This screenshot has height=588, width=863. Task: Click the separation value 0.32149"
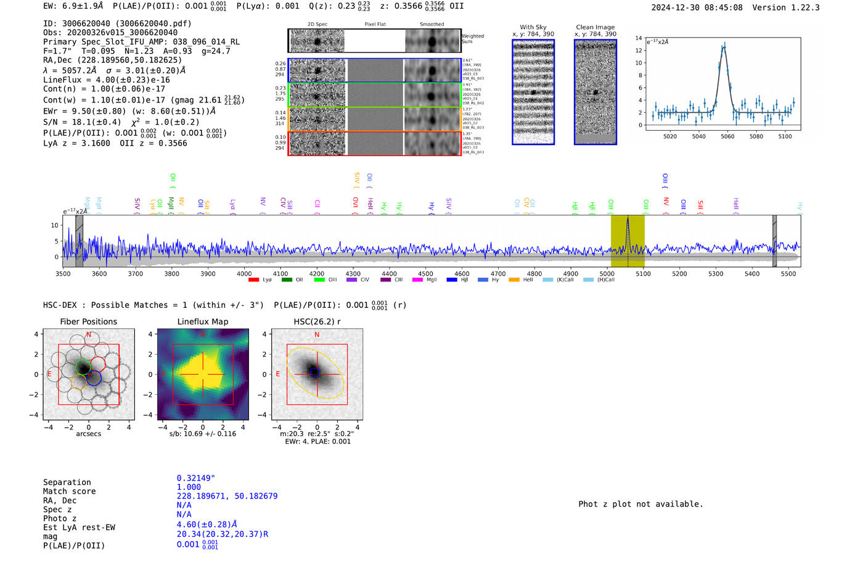point(196,478)
